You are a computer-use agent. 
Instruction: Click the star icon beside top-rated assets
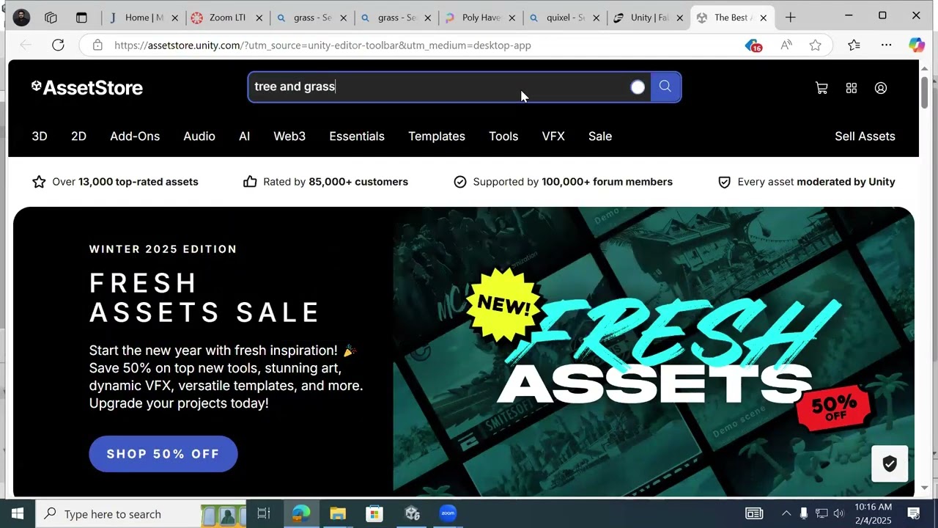39,182
